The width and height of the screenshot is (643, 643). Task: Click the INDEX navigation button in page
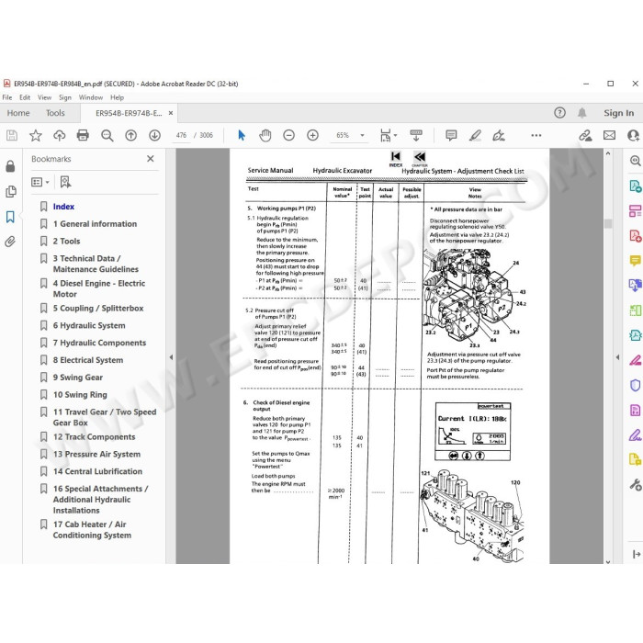395,159
